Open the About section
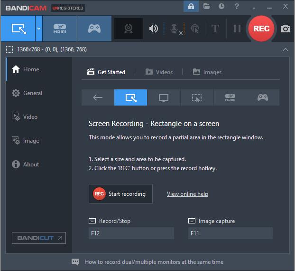Screen dimensions: 295x271 39,164
